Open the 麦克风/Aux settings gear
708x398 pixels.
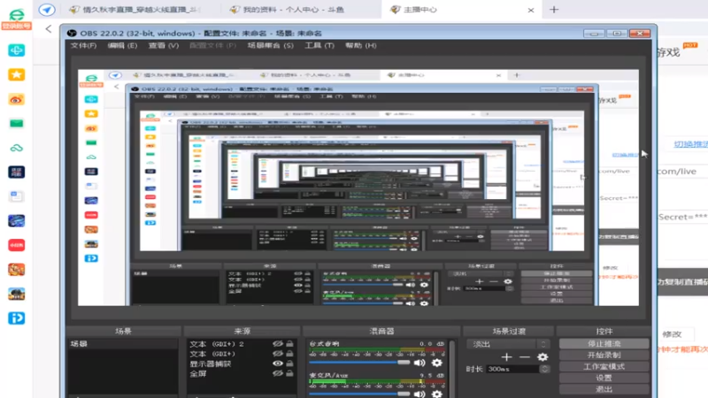click(x=436, y=394)
